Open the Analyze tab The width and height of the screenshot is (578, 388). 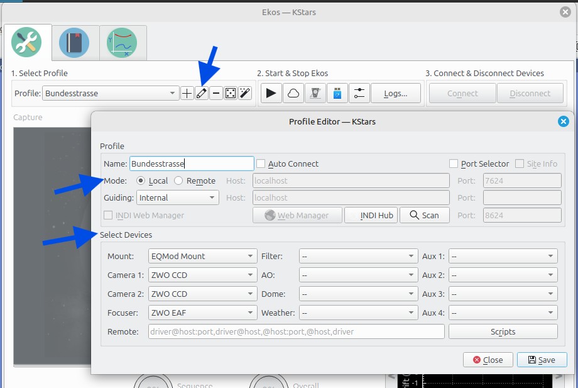click(x=123, y=43)
